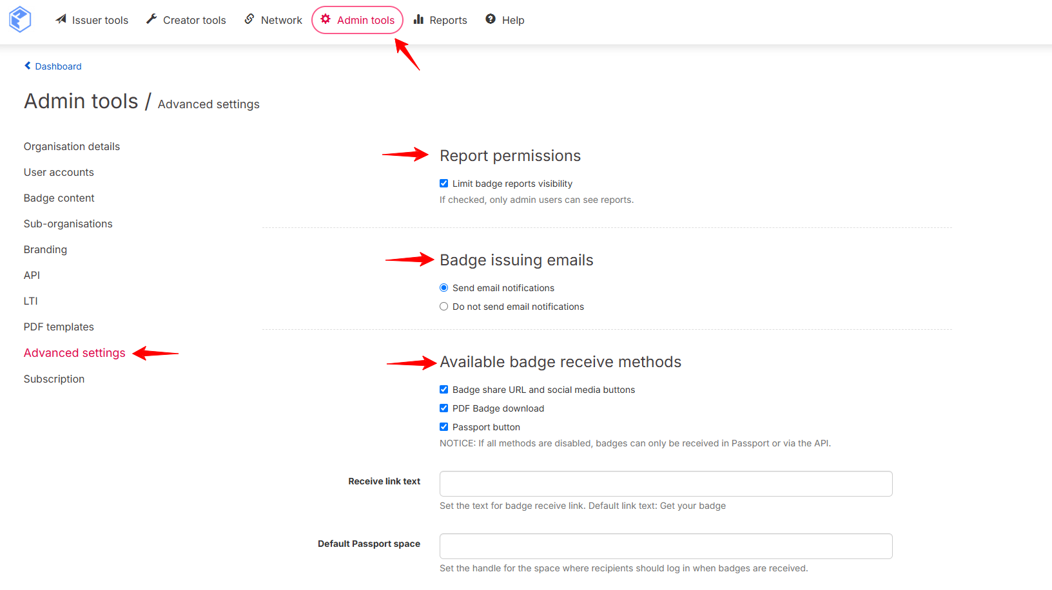Click into the Default Passport space field
Viewport: 1052px width, 590px height.
point(666,546)
